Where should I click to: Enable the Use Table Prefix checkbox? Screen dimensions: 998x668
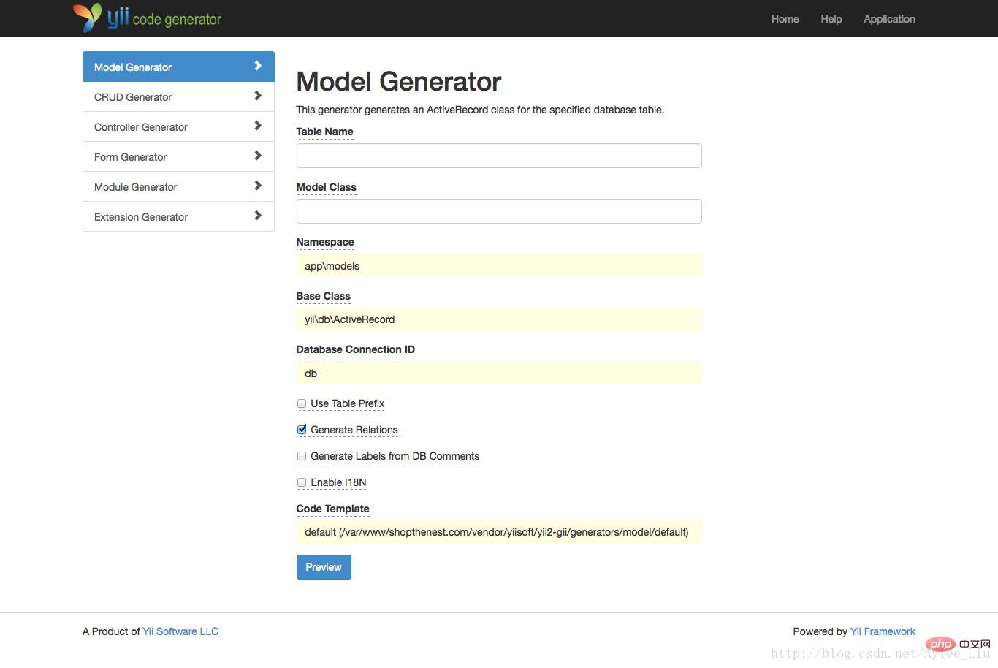(302, 403)
